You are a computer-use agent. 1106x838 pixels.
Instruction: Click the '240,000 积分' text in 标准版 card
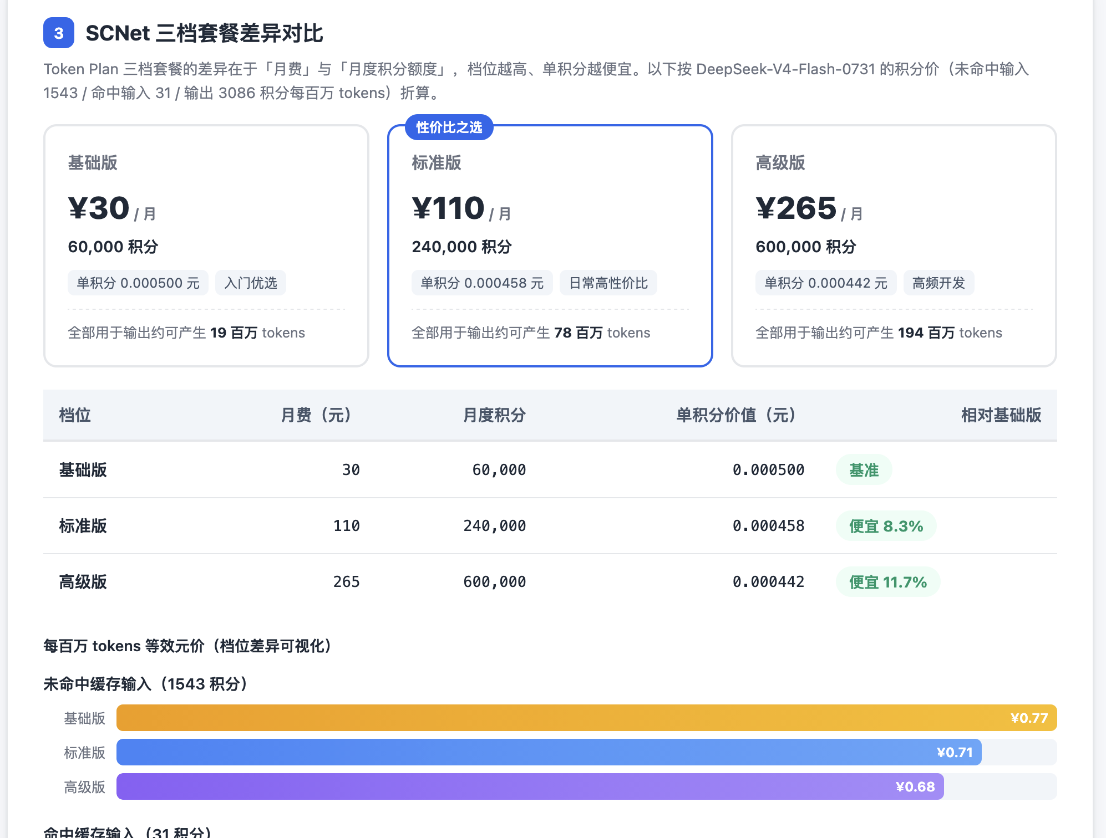(461, 247)
